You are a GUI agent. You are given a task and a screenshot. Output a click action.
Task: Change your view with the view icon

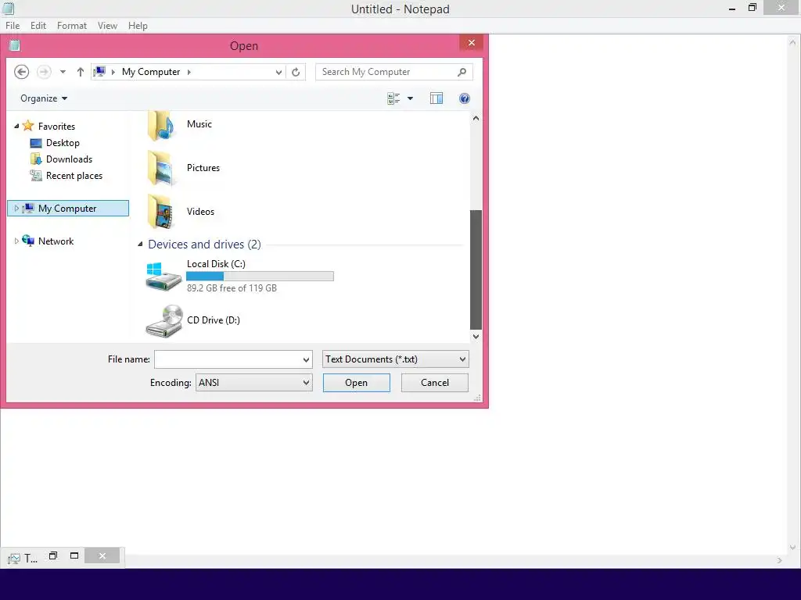click(393, 98)
